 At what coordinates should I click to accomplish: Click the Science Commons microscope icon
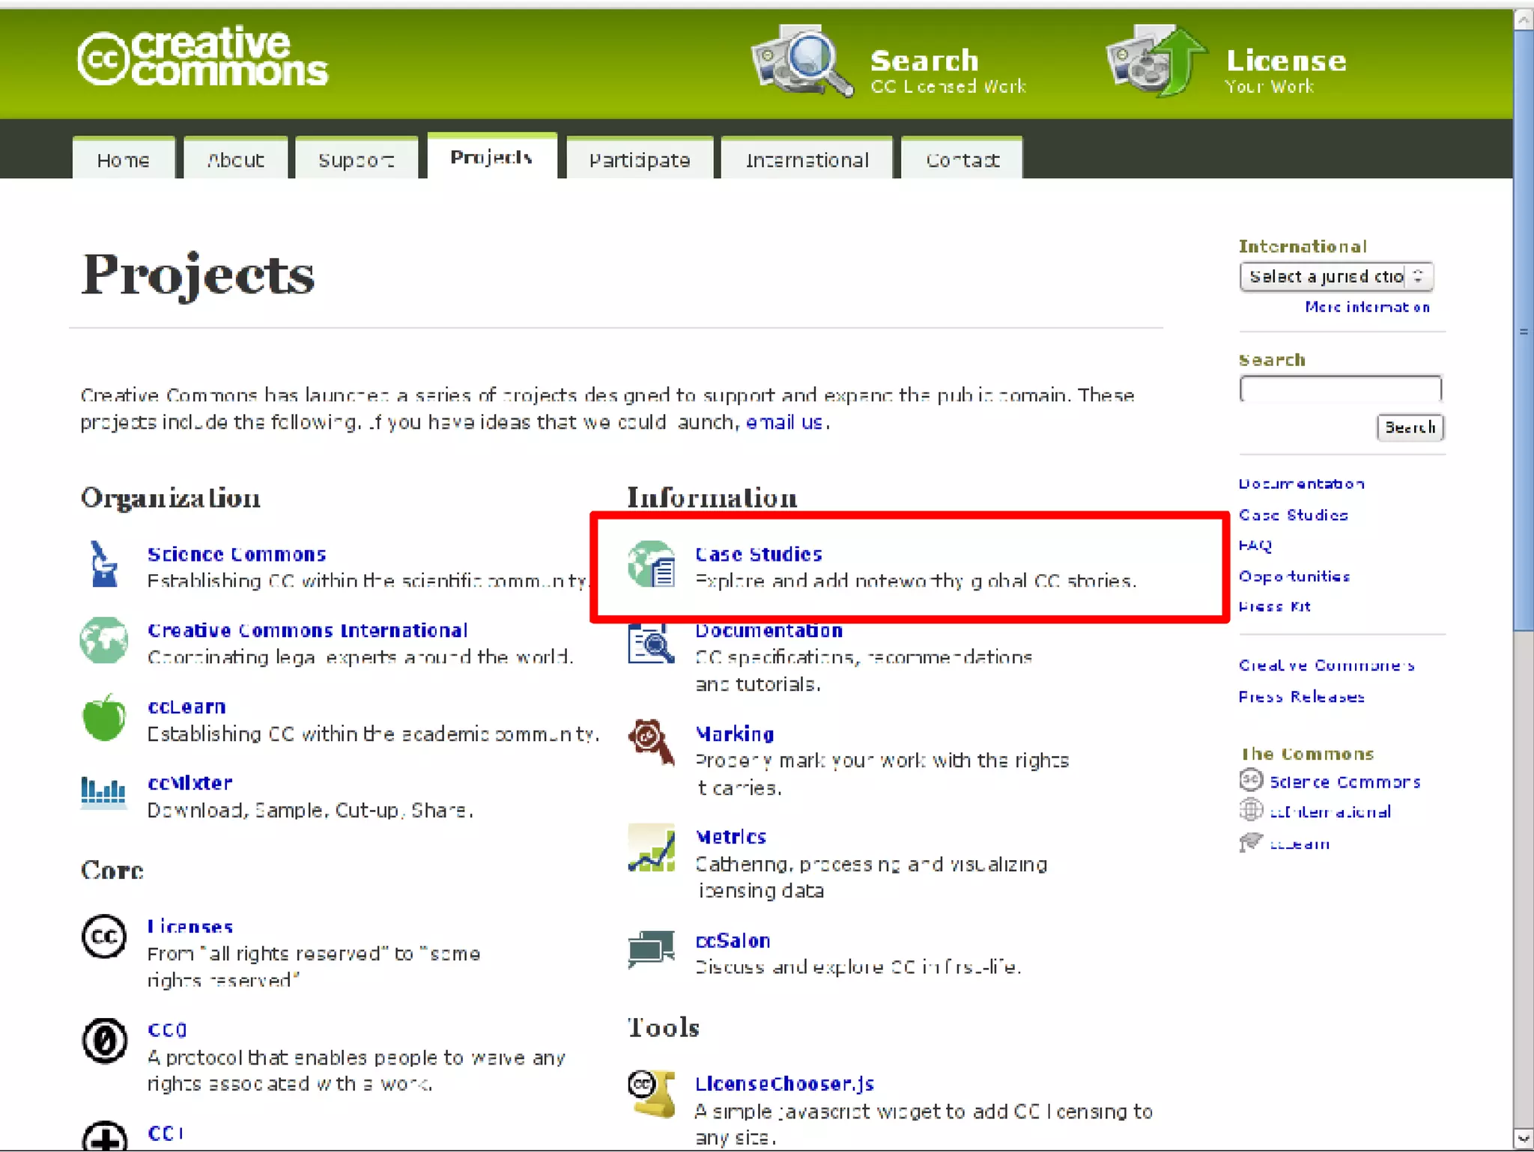[103, 565]
